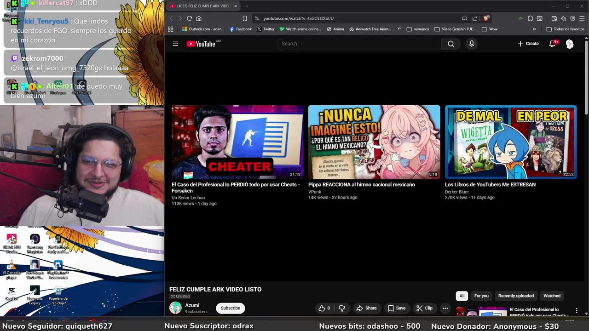Open the 'Todos los favoritos' bookmarks folder

pos(565,29)
